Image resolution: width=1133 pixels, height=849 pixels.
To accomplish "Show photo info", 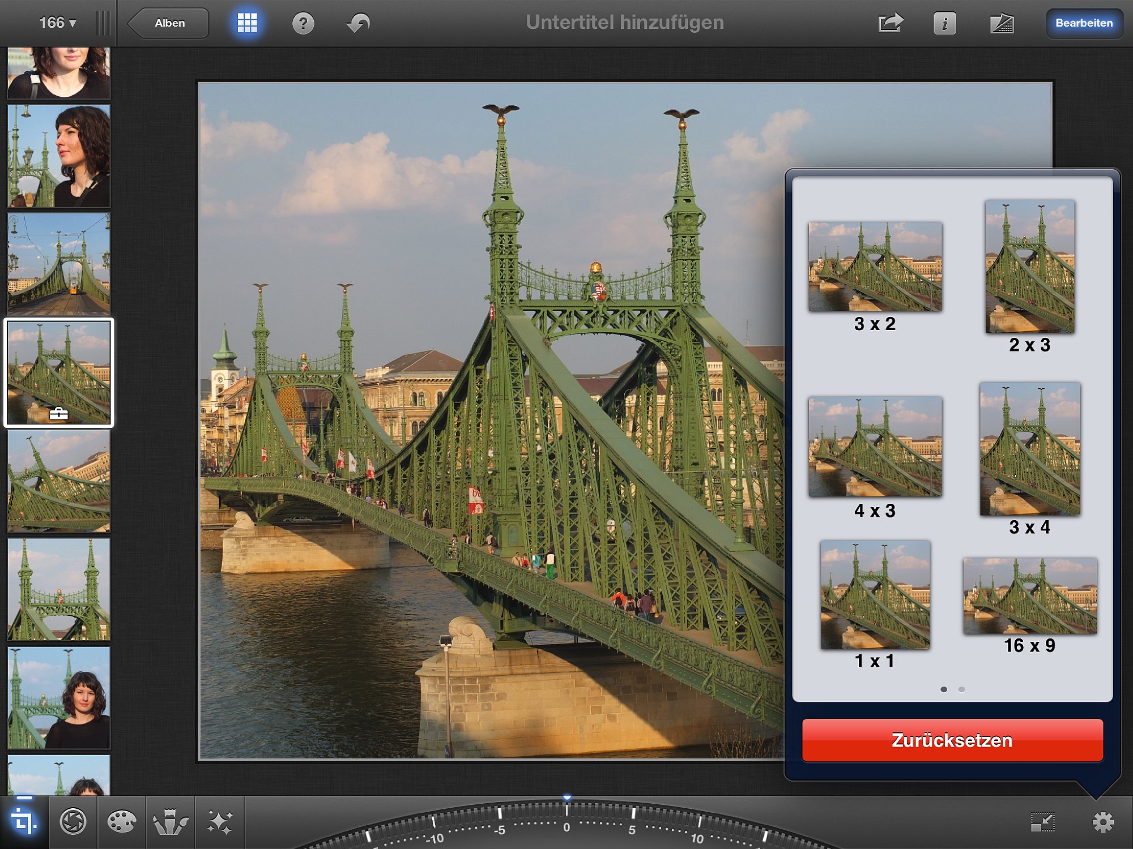I will coord(944,23).
